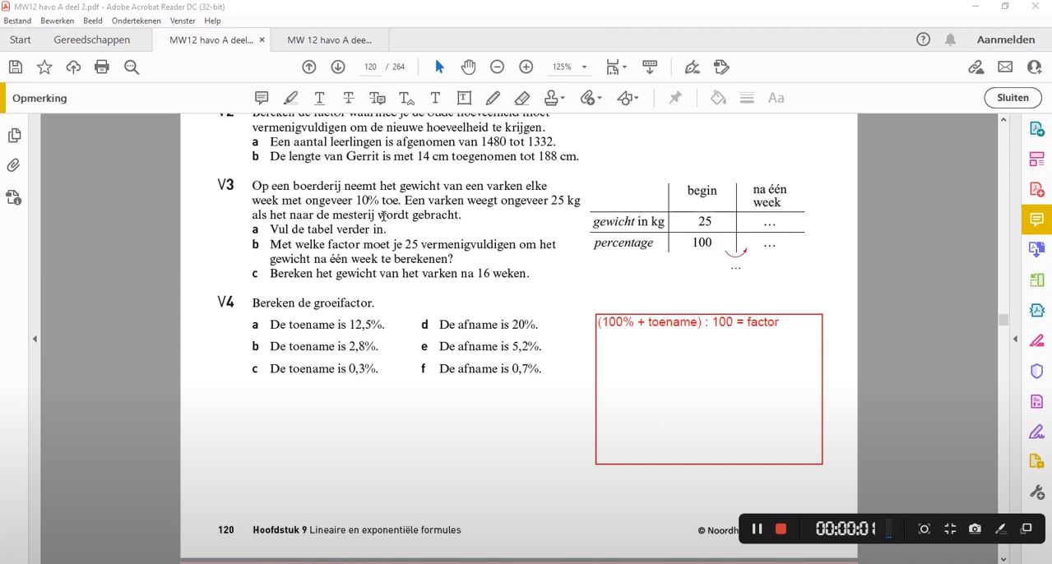The image size is (1052, 564).
Task: Open the Stamp tool dropdown
Action: click(554, 98)
